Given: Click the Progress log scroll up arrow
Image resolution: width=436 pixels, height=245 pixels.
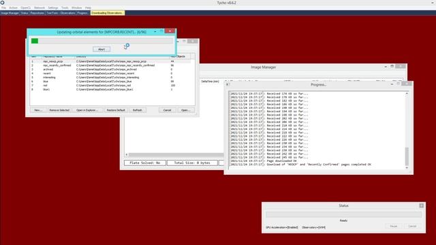Looking at the screenshot, I should coord(407,94).
